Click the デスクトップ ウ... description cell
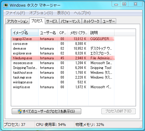The image size is (145, 131). pyautogui.click(x=101, y=48)
